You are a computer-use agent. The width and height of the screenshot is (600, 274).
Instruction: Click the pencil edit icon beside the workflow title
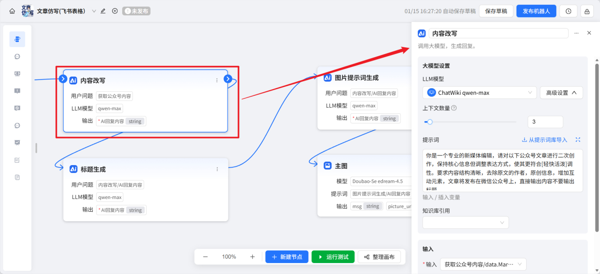tap(103, 11)
